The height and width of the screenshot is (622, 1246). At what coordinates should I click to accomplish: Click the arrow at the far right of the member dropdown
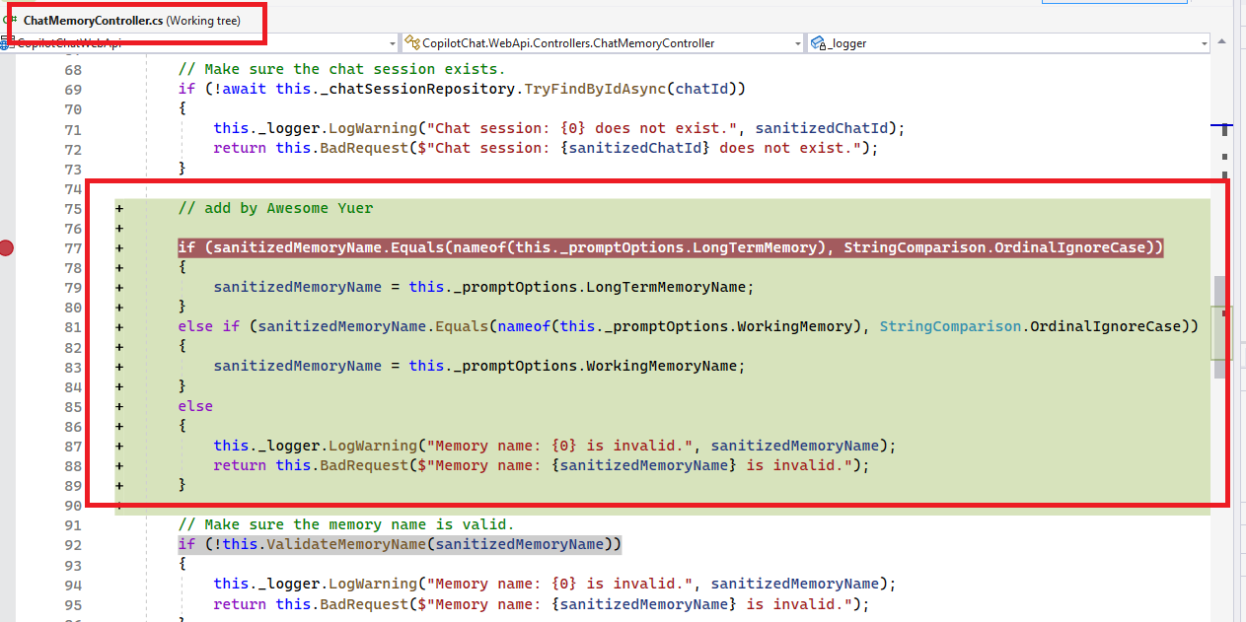click(x=1206, y=42)
